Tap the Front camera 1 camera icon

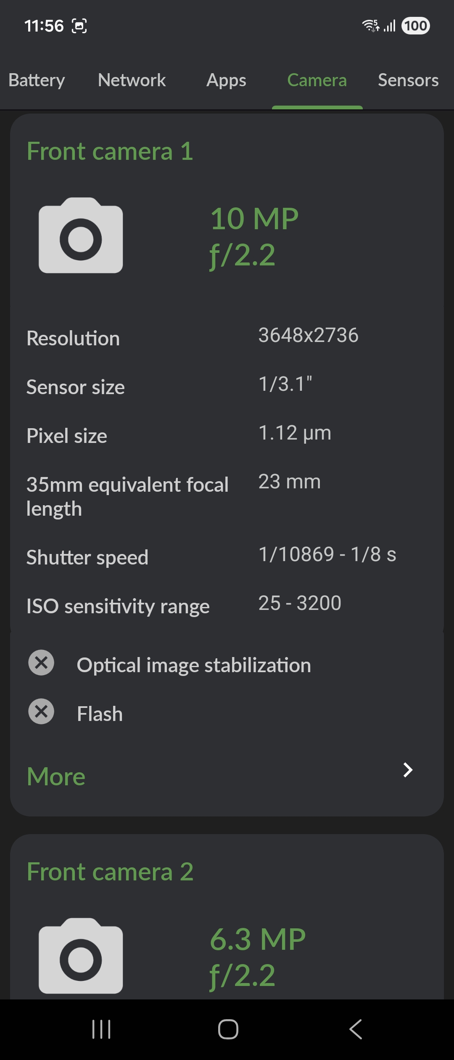81,236
